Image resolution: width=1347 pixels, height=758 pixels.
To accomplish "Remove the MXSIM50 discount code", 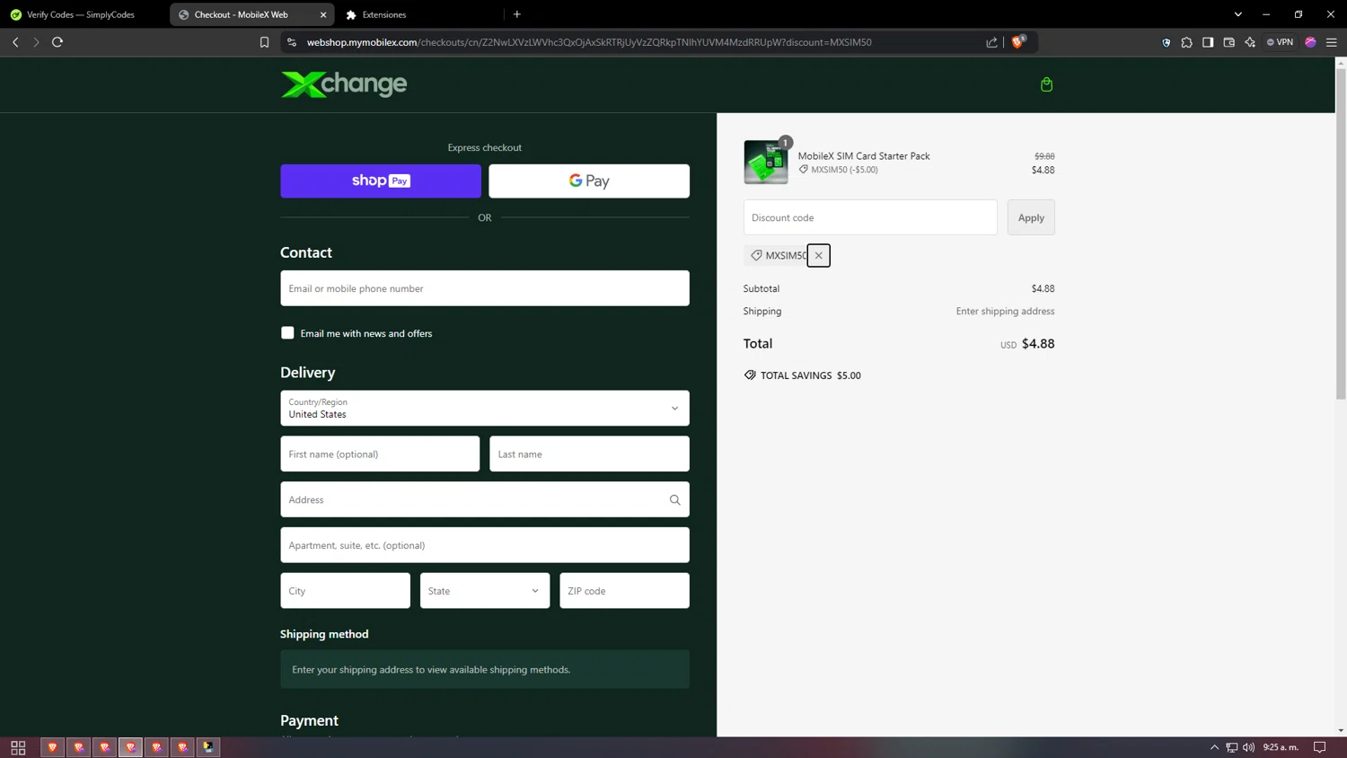I will [818, 256].
